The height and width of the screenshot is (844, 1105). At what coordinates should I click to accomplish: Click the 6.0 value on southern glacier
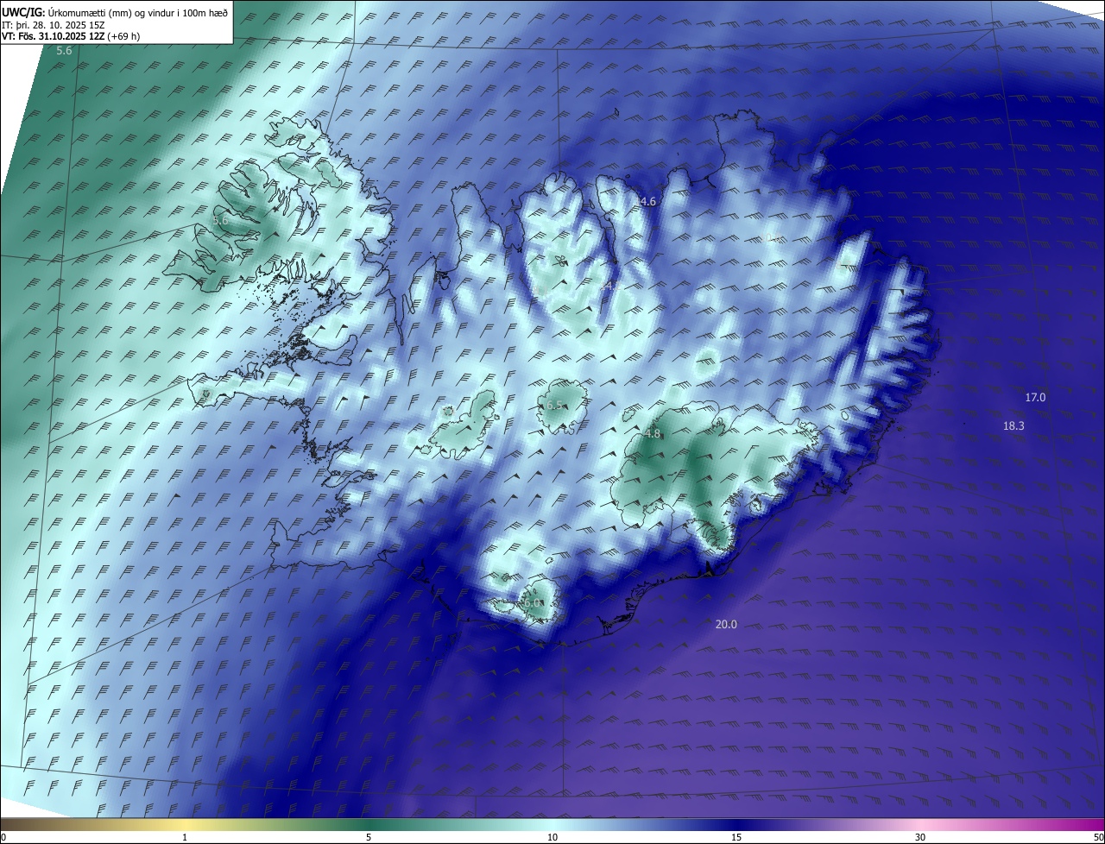point(533,603)
